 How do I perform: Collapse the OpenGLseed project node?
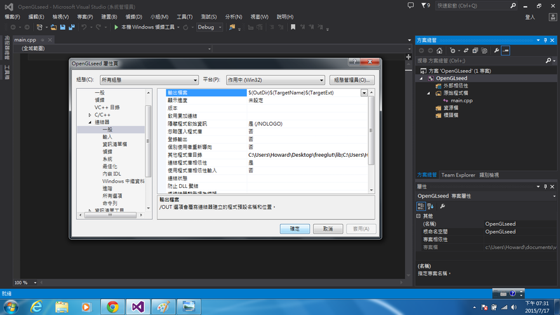point(421,78)
